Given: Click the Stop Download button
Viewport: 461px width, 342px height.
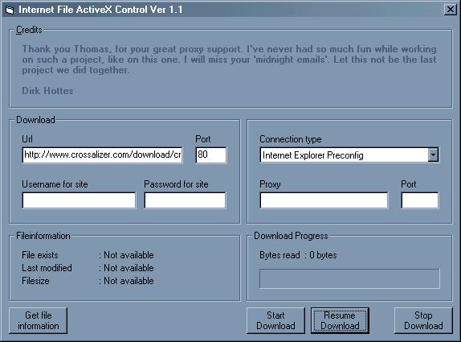Looking at the screenshot, I should click(x=423, y=320).
